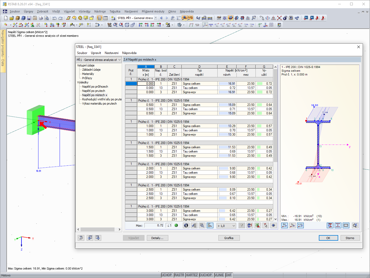Expand the STEEL PŘ1 module dropdown in the toolbar

point(156,18)
